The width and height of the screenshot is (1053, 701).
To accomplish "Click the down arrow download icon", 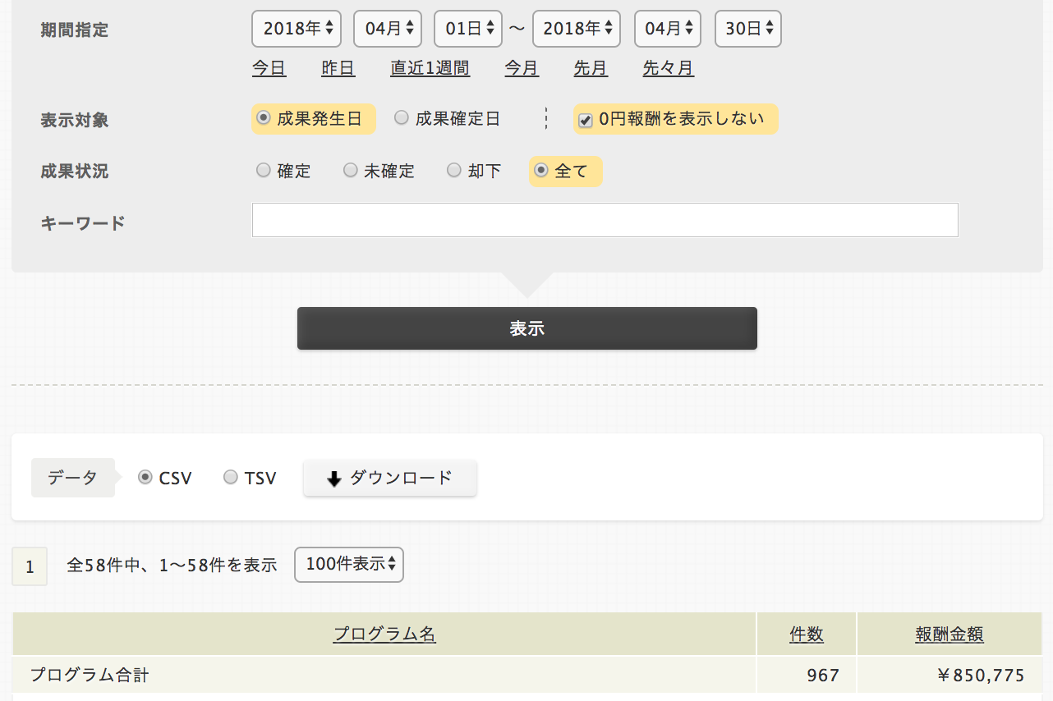I will (x=333, y=479).
